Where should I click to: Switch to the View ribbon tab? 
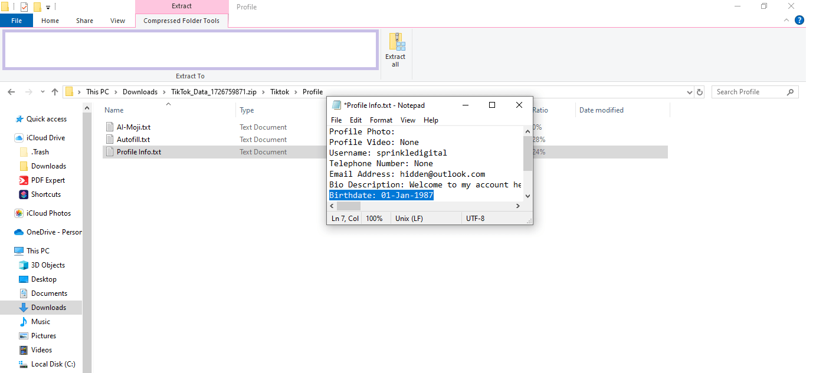117,21
